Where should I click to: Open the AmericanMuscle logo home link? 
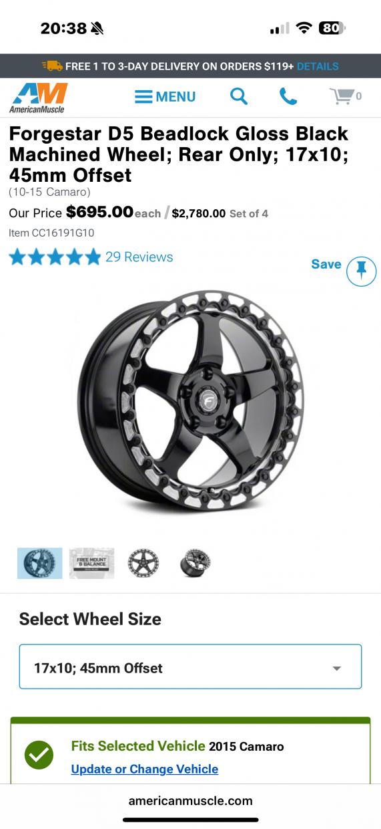click(x=38, y=97)
